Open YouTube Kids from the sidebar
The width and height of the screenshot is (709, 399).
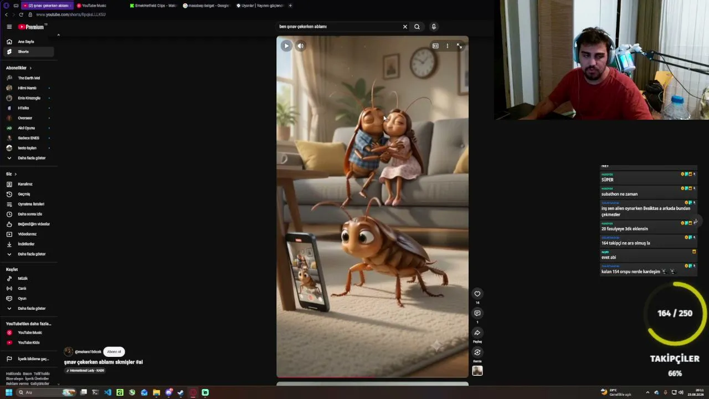[x=28, y=342]
